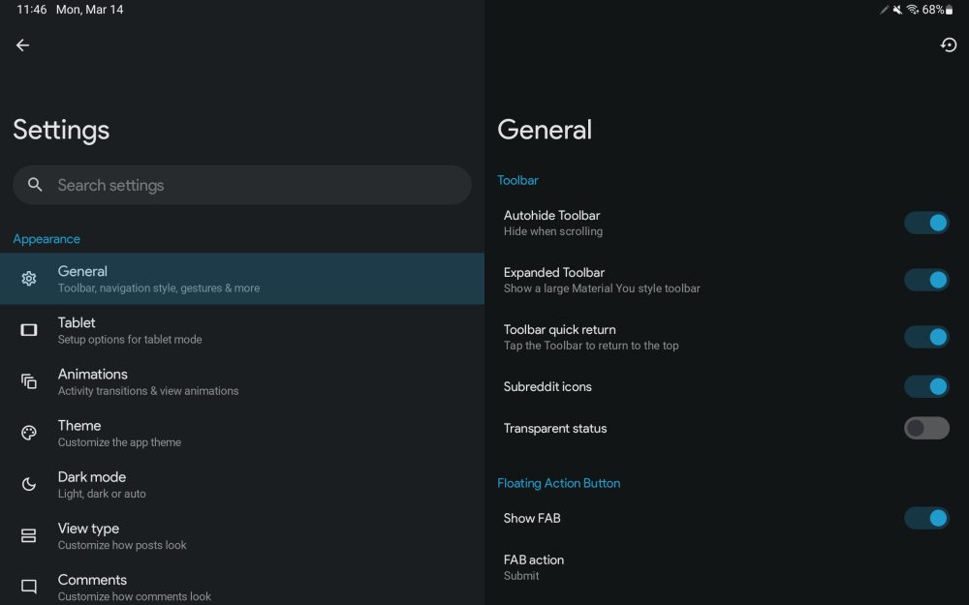
Task: Click the View type icon in the sidebar
Action: (29, 534)
